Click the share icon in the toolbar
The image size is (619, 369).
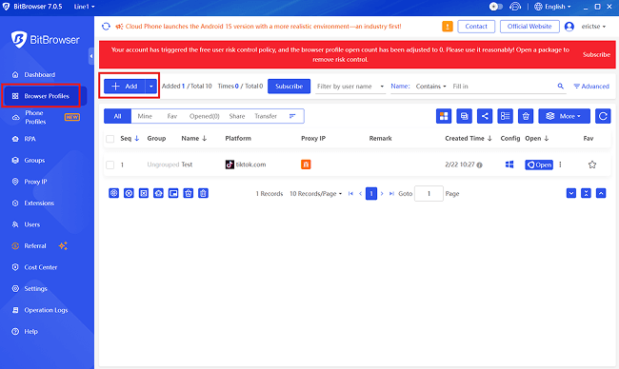[485, 116]
